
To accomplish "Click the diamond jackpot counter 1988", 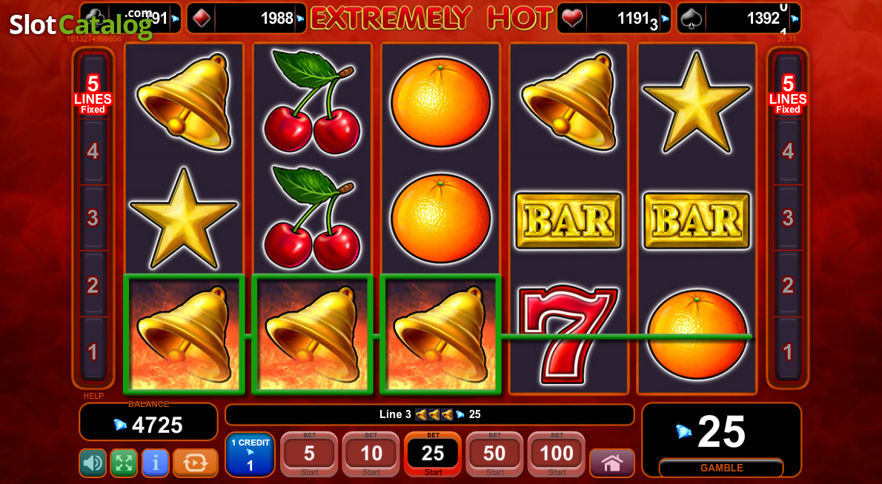I will 246,18.
